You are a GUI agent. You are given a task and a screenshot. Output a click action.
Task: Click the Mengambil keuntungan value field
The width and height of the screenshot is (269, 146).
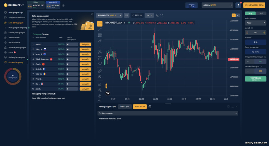tap(260, 62)
